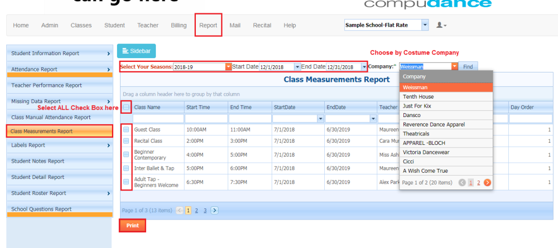The width and height of the screenshot is (558, 248).
Task: Select Reverence Dance Apparel company
Action: (x=446, y=124)
